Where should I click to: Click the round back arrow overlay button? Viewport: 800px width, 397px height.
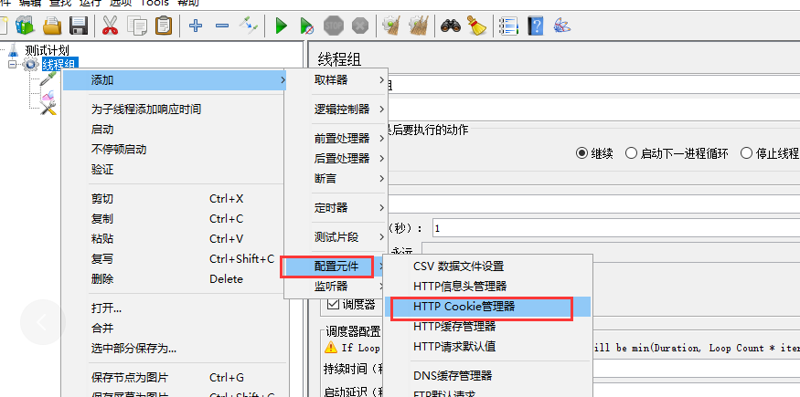pyautogui.click(x=43, y=322)
